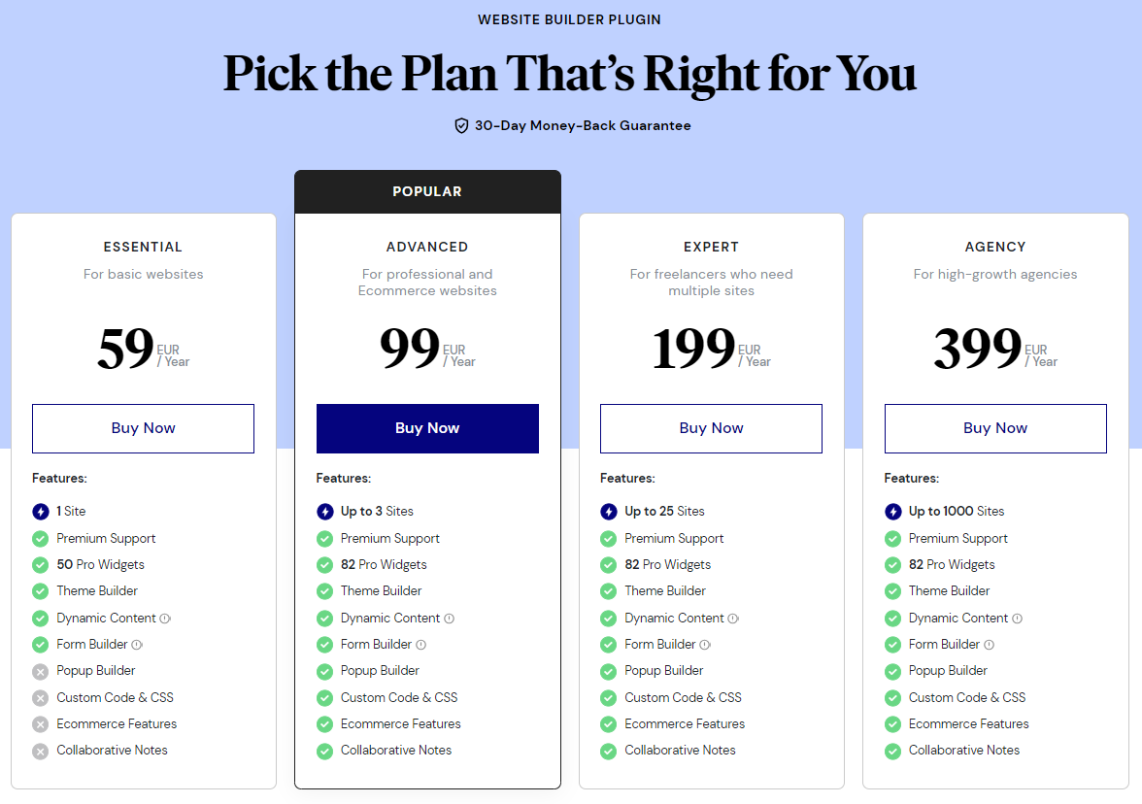
Task: Click the 30-Day Money-Back Guarantee text
Action: pyautogui.click(x=583, y=126)
